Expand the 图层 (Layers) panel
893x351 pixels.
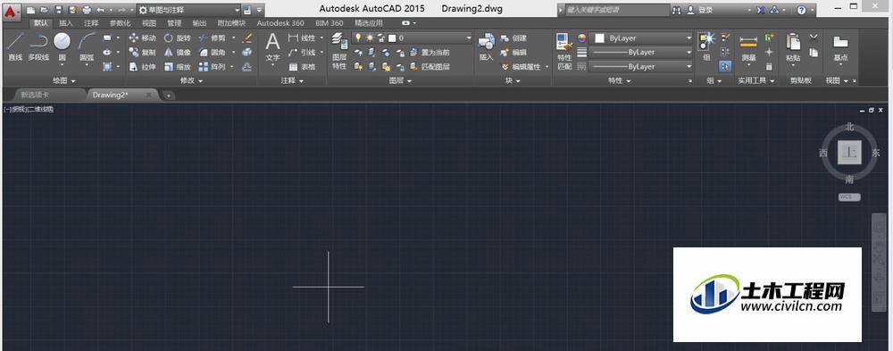(400, 81)
